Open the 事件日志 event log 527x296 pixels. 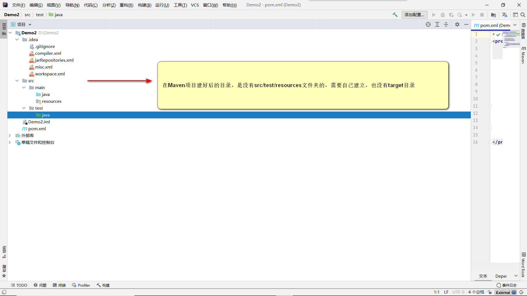tap(506, 285)
